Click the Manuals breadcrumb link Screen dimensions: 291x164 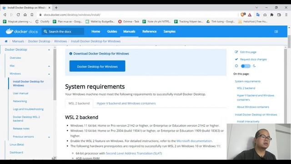coord(18,41)
